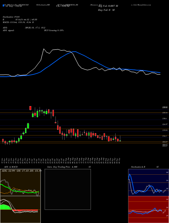Click the 'Stochastics & R' panel title
The width and height of the screenshot is (169, 223).
(x=139, y=167)
